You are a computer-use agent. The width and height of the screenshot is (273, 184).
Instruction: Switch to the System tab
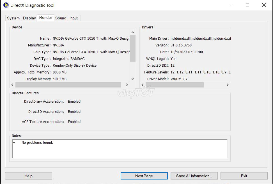pyautogui.click(x=13, y=18)
